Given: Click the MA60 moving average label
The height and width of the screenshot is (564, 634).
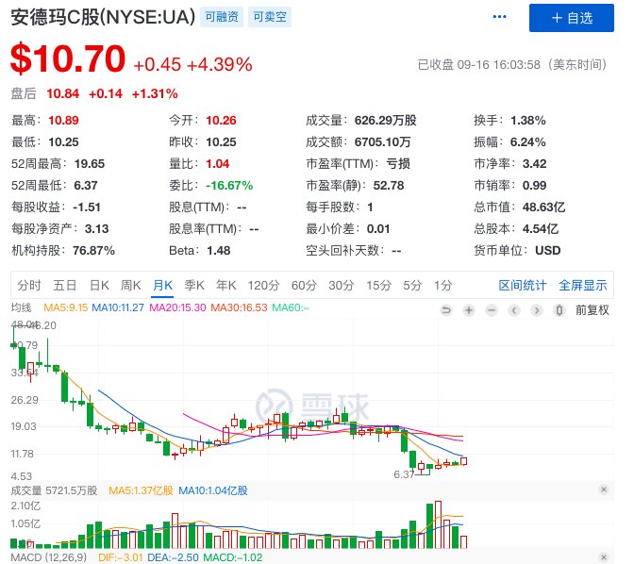Looking at the screenshot, I should click(291, 307).
